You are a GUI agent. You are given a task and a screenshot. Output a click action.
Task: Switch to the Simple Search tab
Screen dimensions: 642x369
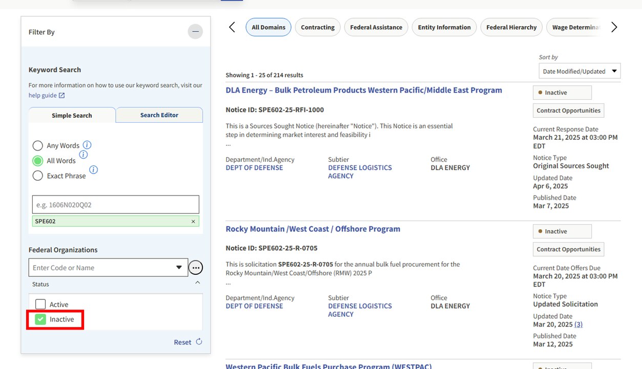coord(72,115)
